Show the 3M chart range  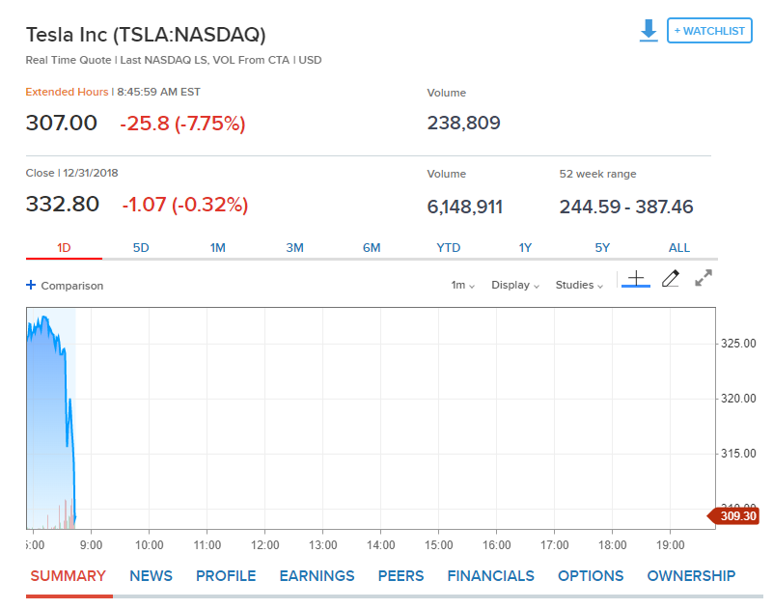pyautogui.click(x=294, y=248)
